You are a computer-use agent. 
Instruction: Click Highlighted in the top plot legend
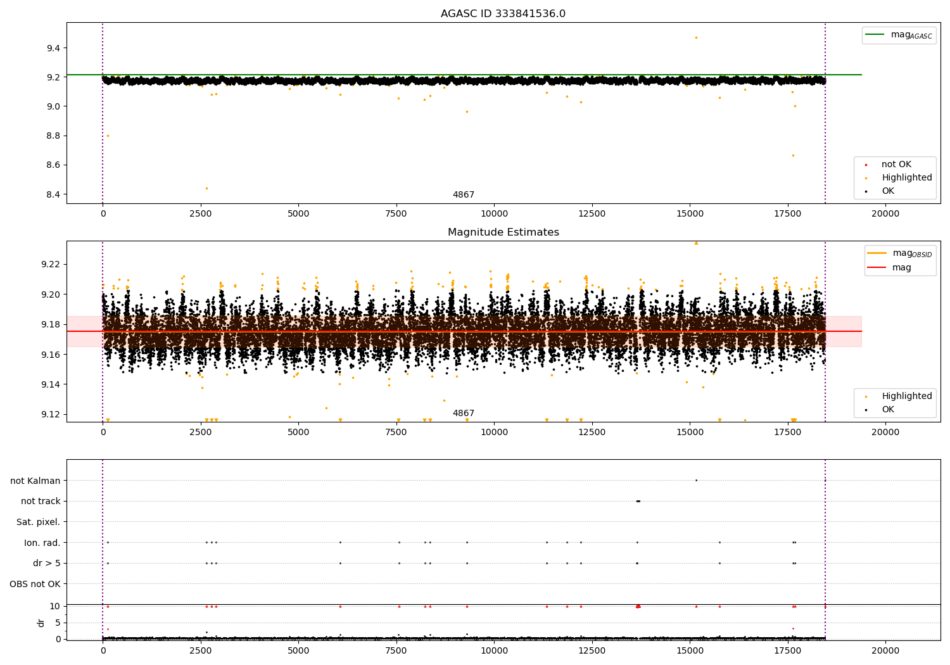pyautogui.click(x=897, y=178)
